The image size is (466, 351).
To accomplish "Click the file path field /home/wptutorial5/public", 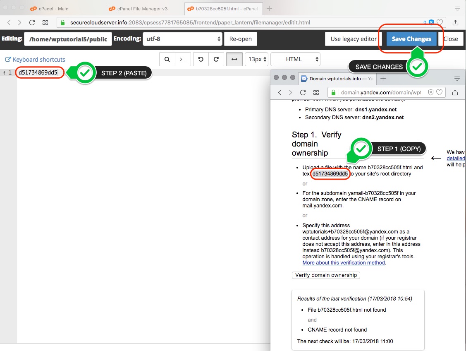I will coord(68,39).
